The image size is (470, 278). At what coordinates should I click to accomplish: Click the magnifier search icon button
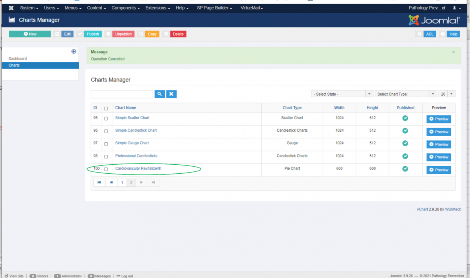pos(159,94)
